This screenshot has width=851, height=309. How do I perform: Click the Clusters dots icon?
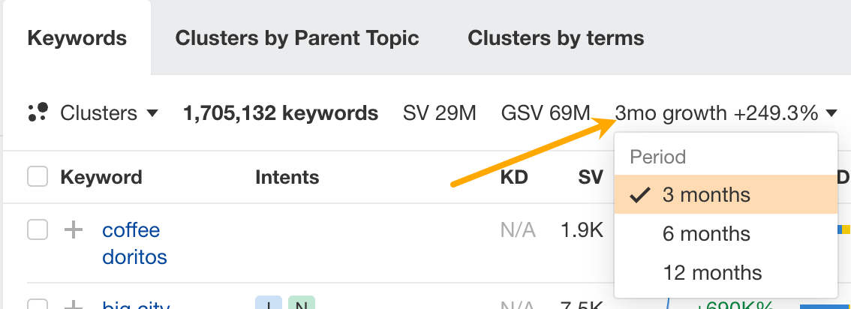38,113
